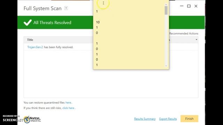This screenshot has height=125, width=223.
Task: Click 'has been fully resolved.' row text
Action: [59, 47]
